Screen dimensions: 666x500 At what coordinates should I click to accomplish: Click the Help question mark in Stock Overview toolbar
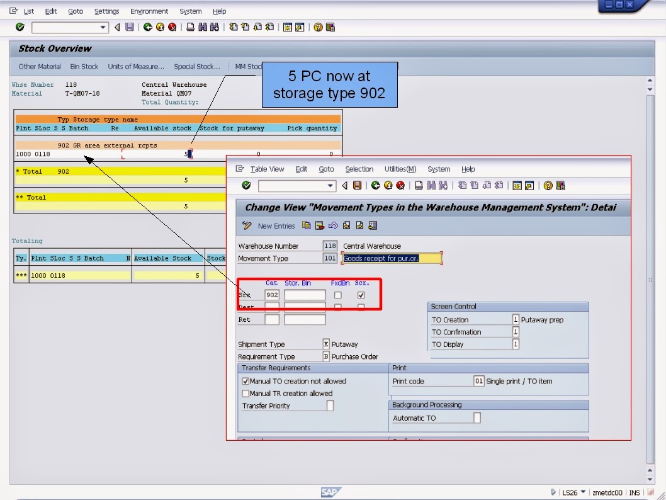pos(318,27)
